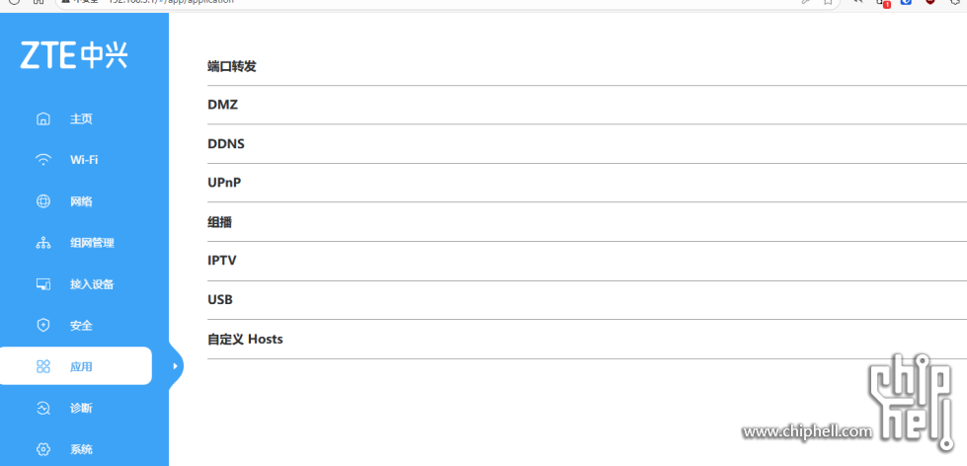The height and width of the screenshot is (466, 967).
Task: Expand the 端口转发 section
Action: click(239, 66)
